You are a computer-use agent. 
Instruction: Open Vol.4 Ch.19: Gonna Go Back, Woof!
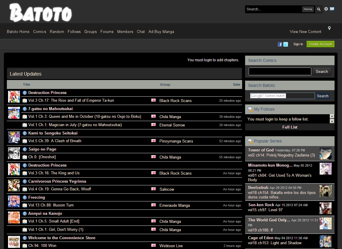60,189
